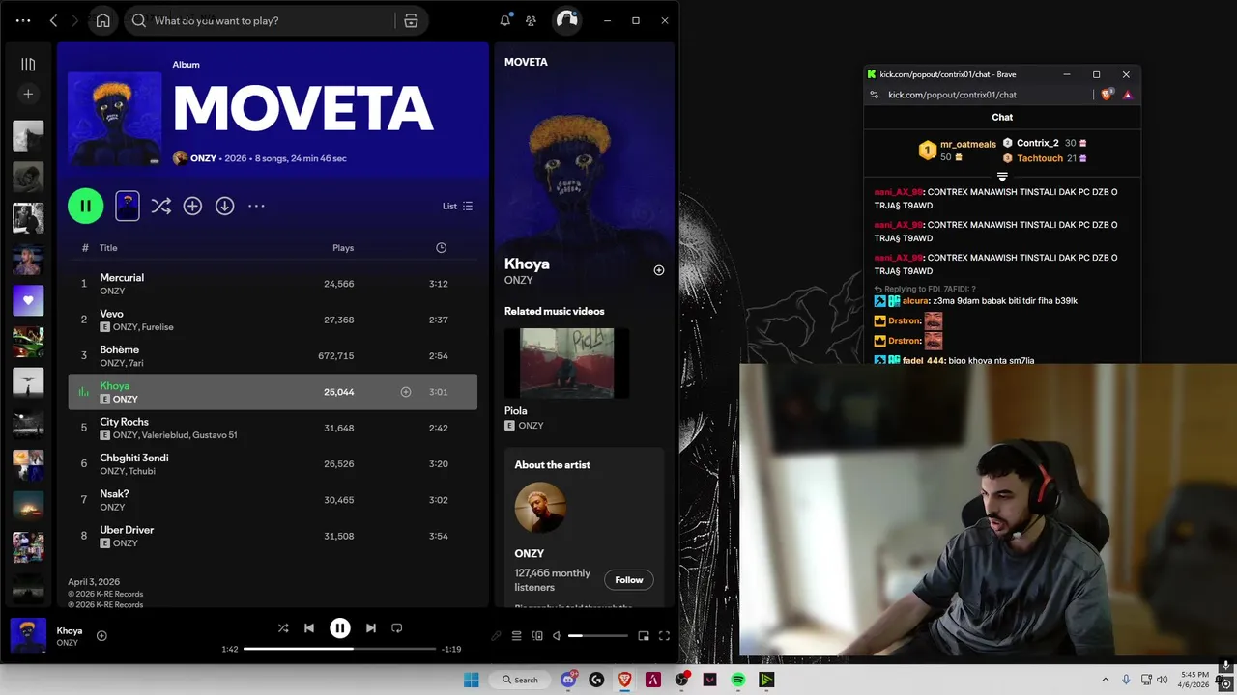Click Brave address bar kick.com URL
The image size is (1237, 695).
952,95
